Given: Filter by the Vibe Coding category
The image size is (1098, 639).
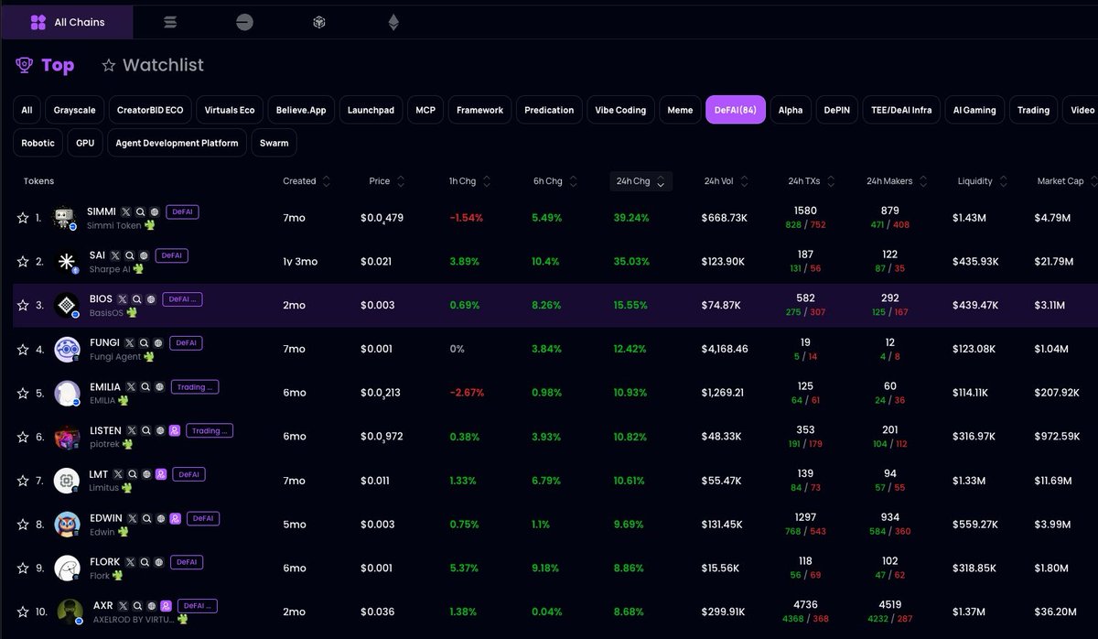Looking at the screenshot, I should pos(620,110).
